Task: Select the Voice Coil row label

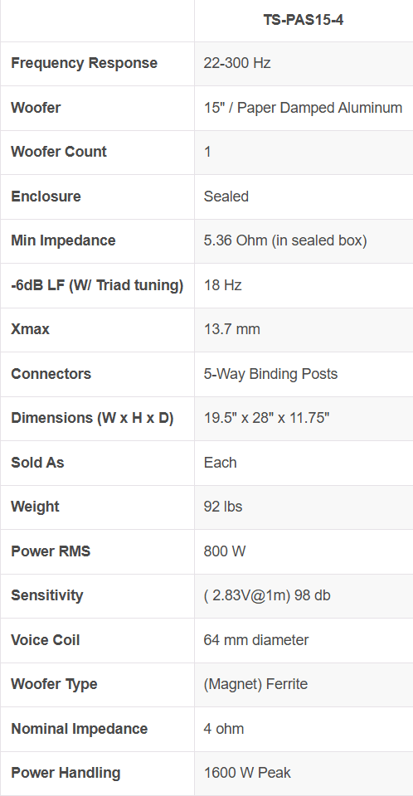Action: [46, 640]
